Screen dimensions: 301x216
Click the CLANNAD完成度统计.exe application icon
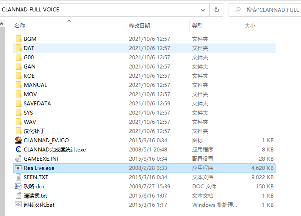[x=18, y=149]
